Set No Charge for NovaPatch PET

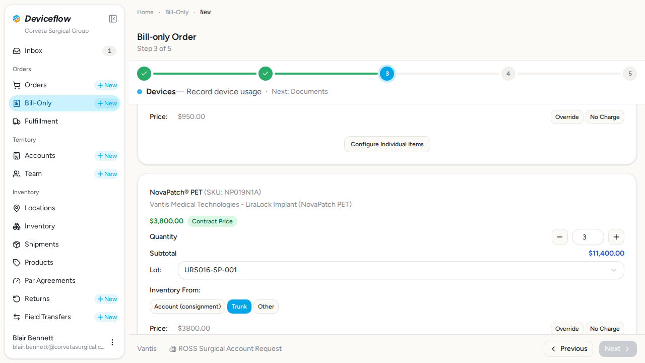(605, 329)
